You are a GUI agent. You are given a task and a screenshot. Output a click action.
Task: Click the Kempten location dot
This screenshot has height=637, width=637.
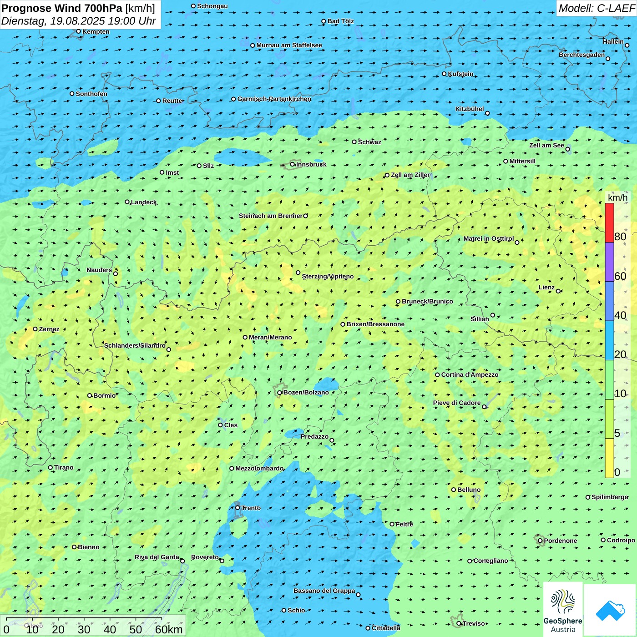pyautogui.click(x=79, y=31)
